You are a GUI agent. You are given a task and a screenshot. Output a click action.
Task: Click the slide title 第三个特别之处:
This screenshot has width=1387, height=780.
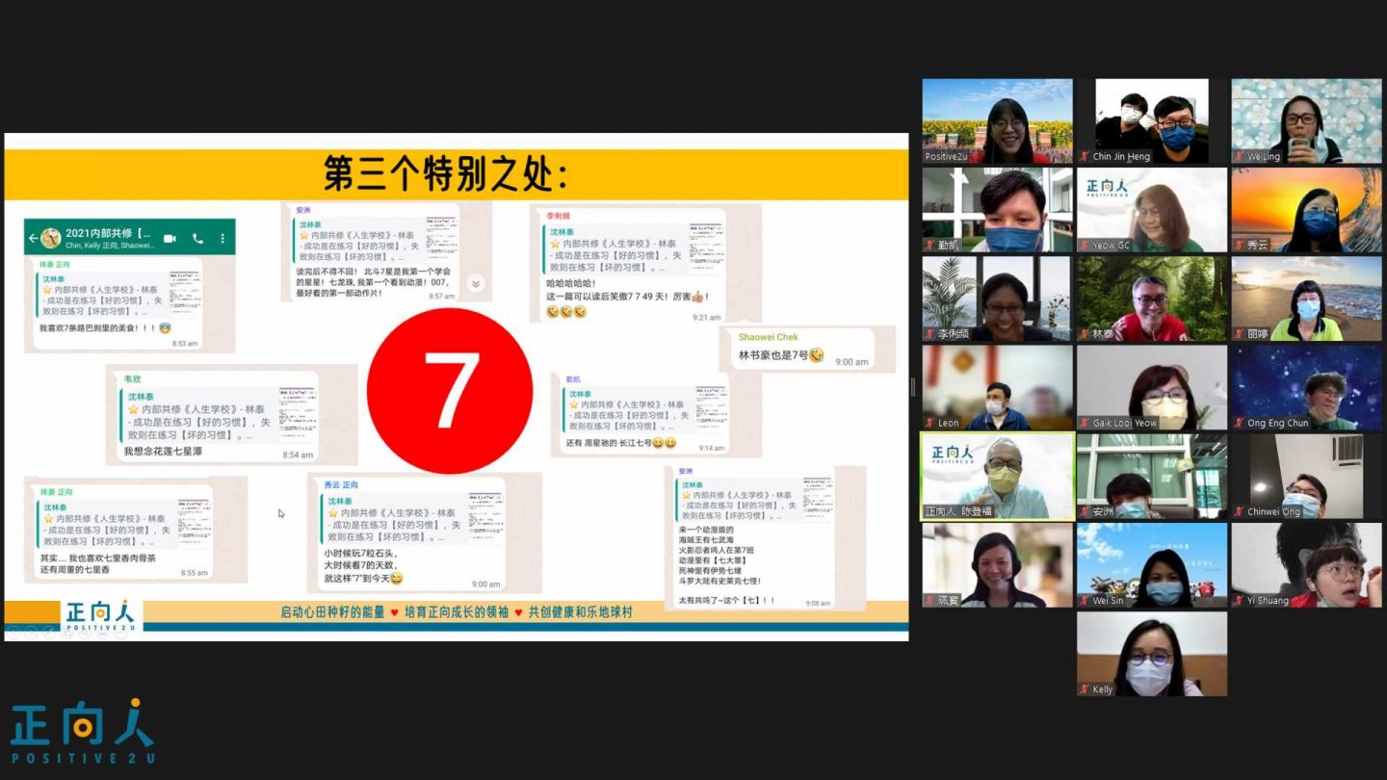445,175
